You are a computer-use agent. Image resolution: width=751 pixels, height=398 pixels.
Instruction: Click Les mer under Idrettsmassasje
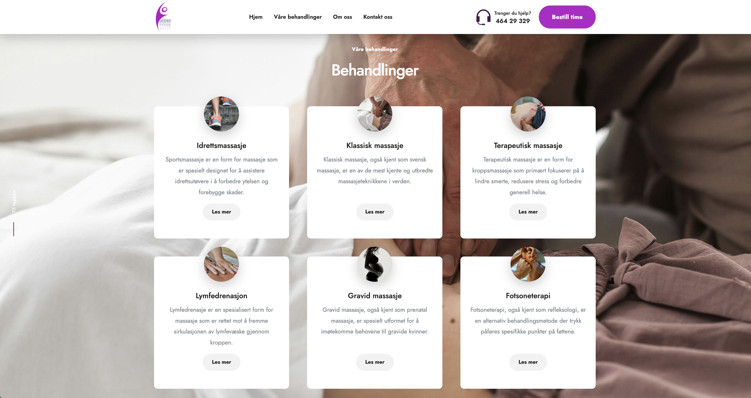click(221, 212)
